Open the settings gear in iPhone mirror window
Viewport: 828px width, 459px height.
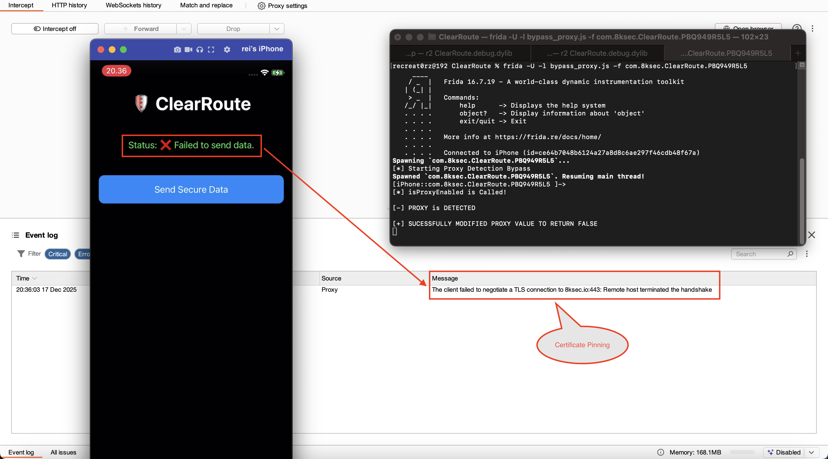click(227, 50)
